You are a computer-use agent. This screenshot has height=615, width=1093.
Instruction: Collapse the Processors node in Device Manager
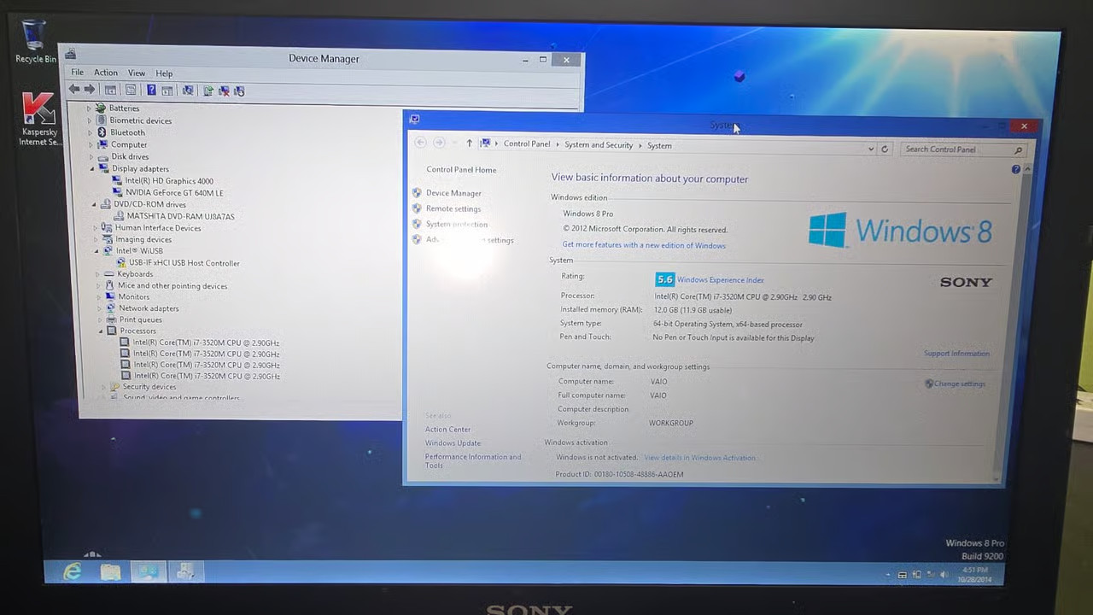pos(101,331)
